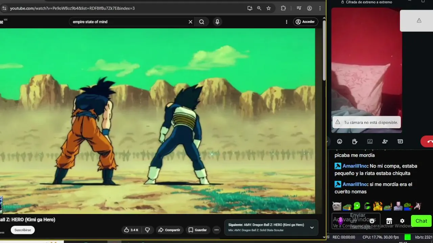Open the Siguiente: AMV Dragon Ball Z entry
Image resolution: width=433 pixels, height=243 pixels.
coord(266,225)
